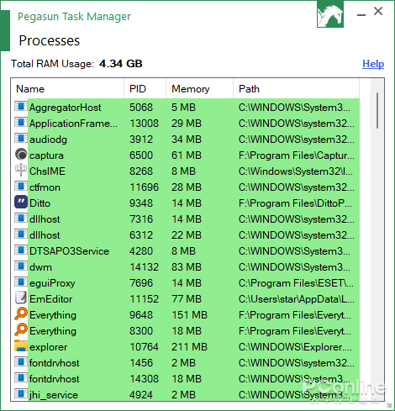Click the 77 MB memory value
The image size is (395, 411).
pyautogui.click(x=187, y=299)
